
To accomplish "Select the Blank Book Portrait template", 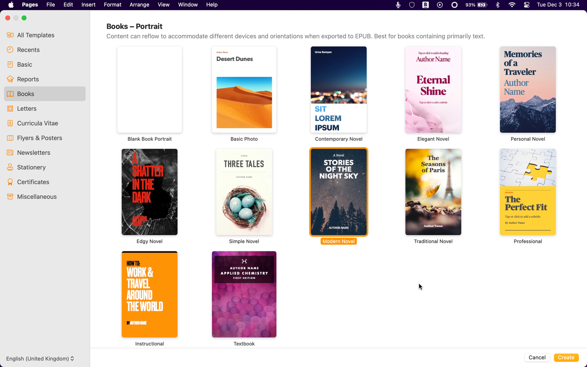I will click(149, 89).
